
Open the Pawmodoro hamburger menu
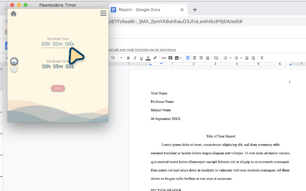click(103, 13)
